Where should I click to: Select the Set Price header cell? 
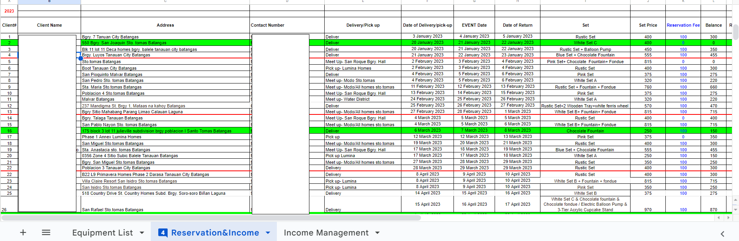(x=648, y=25)
